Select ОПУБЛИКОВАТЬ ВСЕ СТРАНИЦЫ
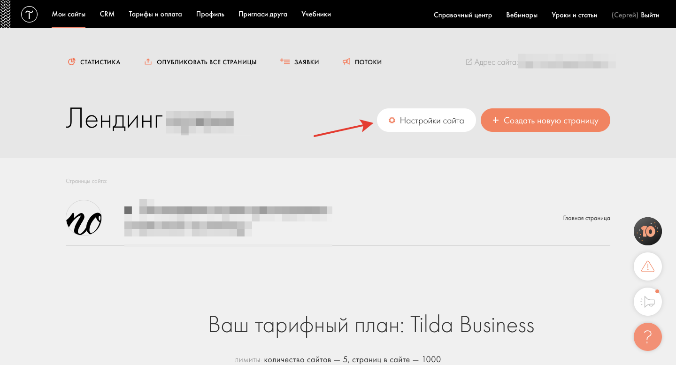The image size is (676, 365). (x=207, y=62)
